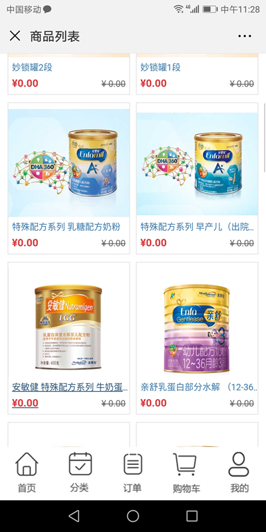Open 亲舒乳蛋白部分水解 product title
Image resolution: width=266 pixels, height=532 pixels.
[199, 387]
